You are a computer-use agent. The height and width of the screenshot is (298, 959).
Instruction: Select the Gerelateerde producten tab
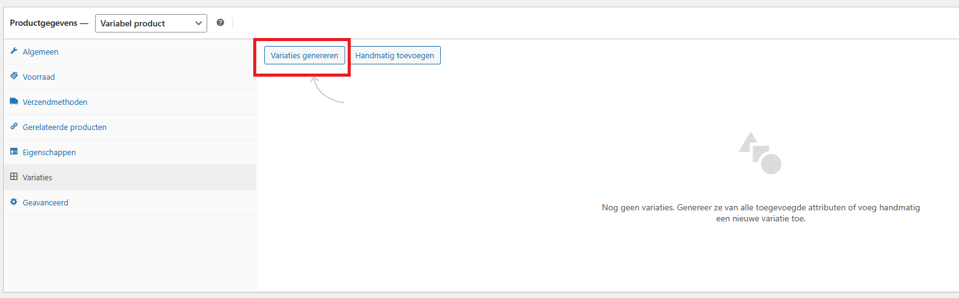coord(64,128)
